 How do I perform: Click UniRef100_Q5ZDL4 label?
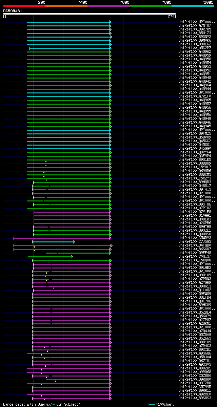click(195, 312)
